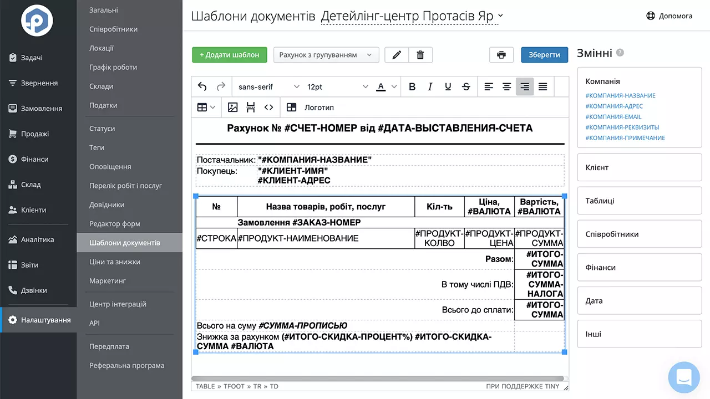Screen dimensions: 710x399
Task: Insert #КОМПАНИЯ-НАЗВАНИЕ variable
Action: [x=620, y=95]
